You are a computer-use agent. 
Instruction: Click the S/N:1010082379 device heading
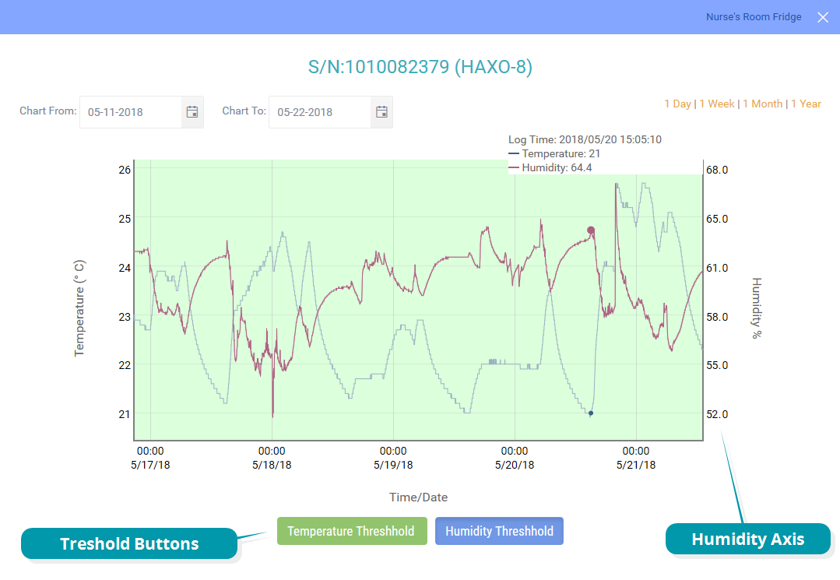[420, 68]
